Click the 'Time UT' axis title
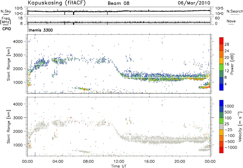243x168 pixels. tap(119, 166)
